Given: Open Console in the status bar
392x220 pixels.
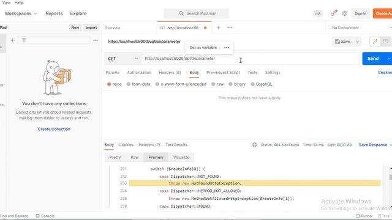Looking at the screenshot, I should [45, 216].
